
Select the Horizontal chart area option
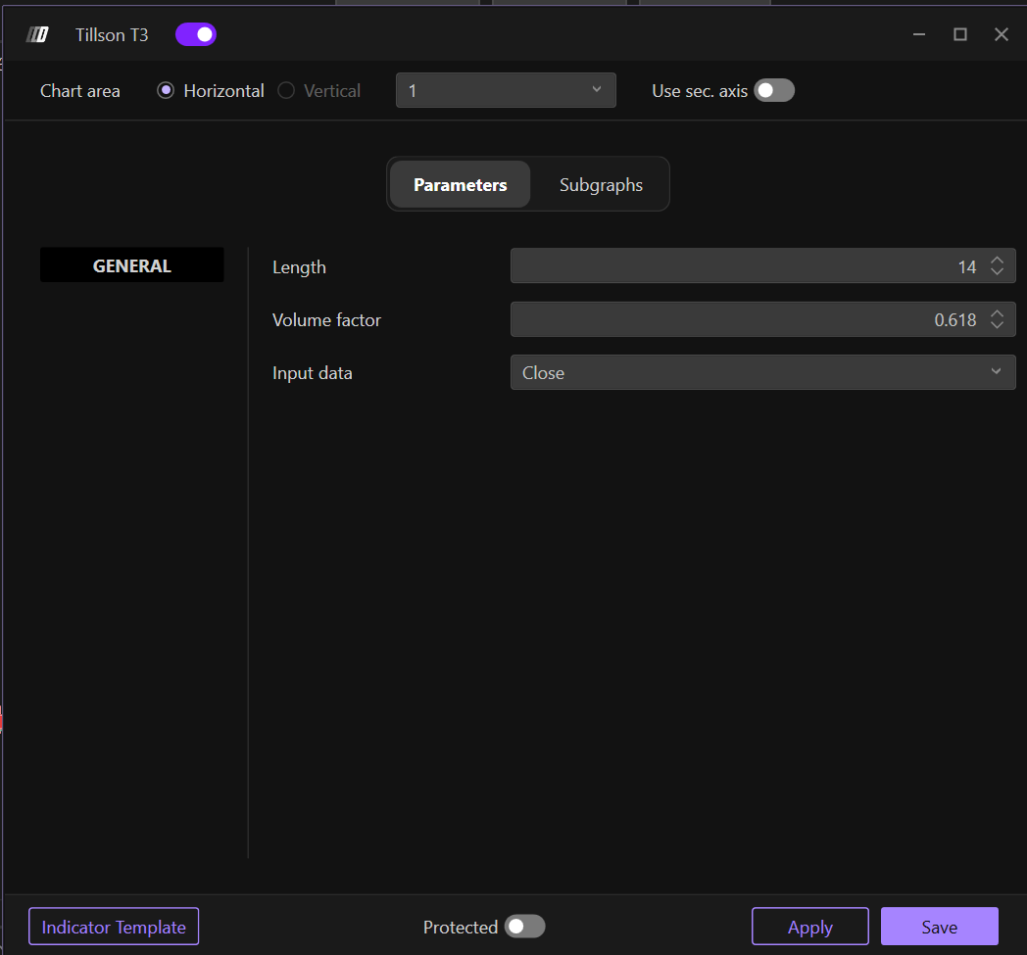166,91
